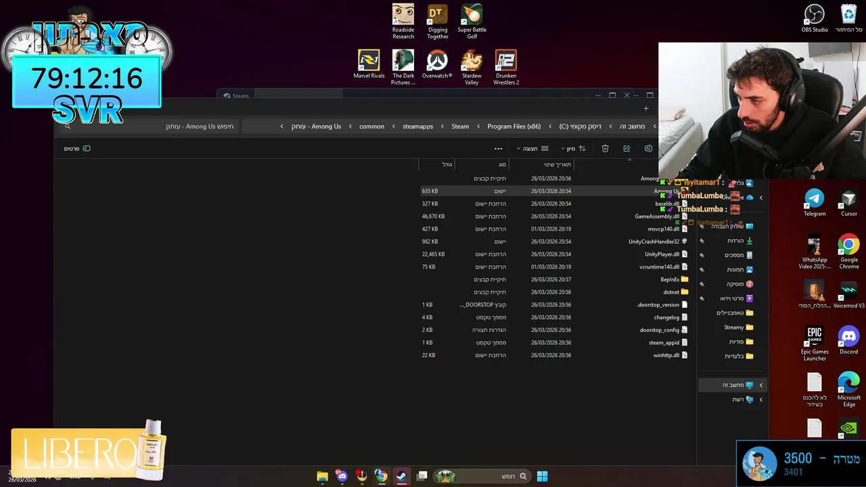Open Task View on the taskbar
The height and width of the screenshot is (487, 866).
[x=422, y=476]
